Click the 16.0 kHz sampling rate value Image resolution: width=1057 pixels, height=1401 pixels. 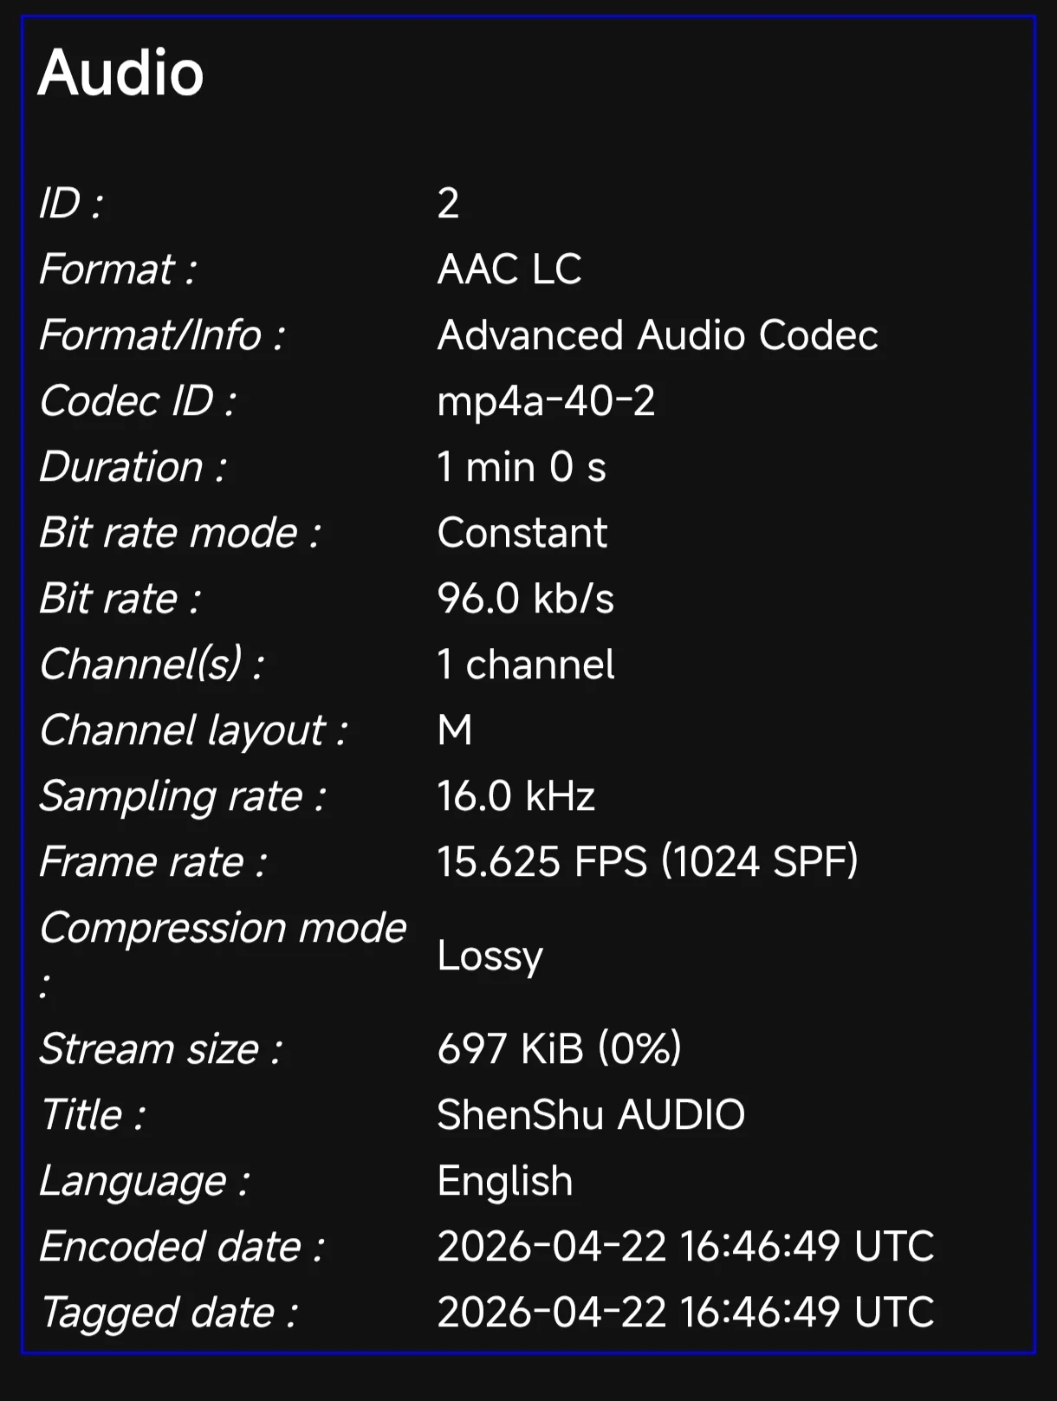pyautogui.click(x=516, y=796)
